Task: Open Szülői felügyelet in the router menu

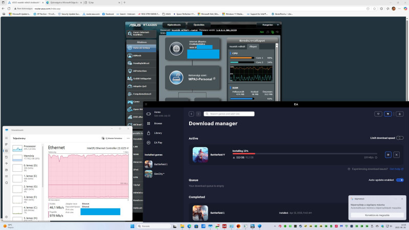Action: [x=142, y=79]
